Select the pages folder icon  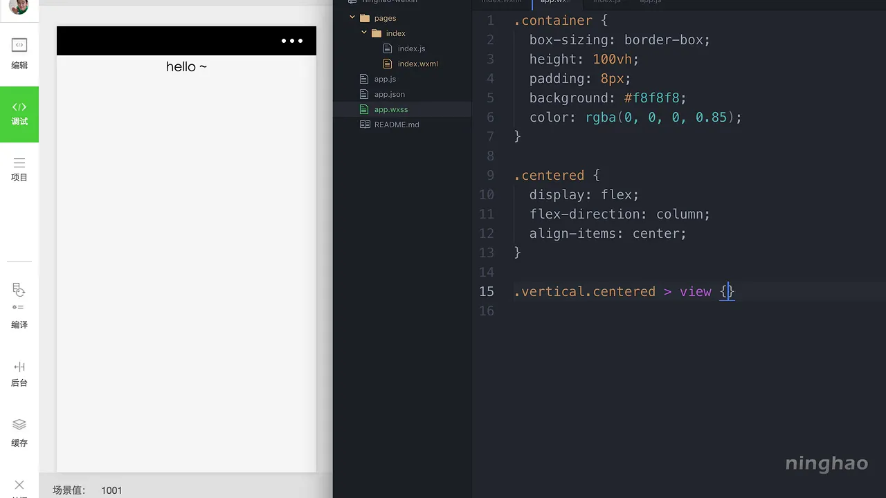click(x=365, y=18)
